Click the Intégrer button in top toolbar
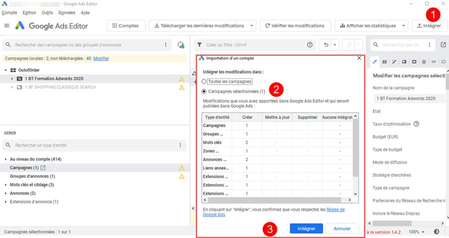 (x=429, y=26)
